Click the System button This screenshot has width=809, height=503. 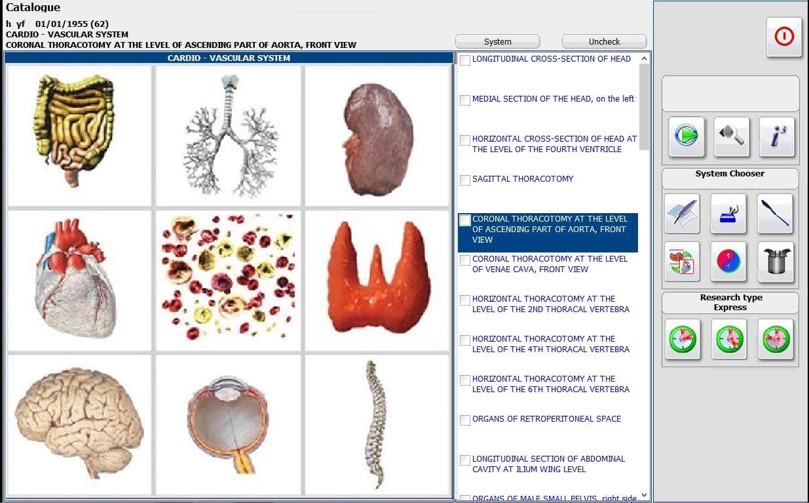498,41
